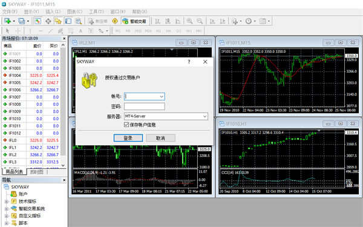The image size is (363, 227).
Task: Toggle the Data Window crosshair-target icon
Action: click(48, 21)
